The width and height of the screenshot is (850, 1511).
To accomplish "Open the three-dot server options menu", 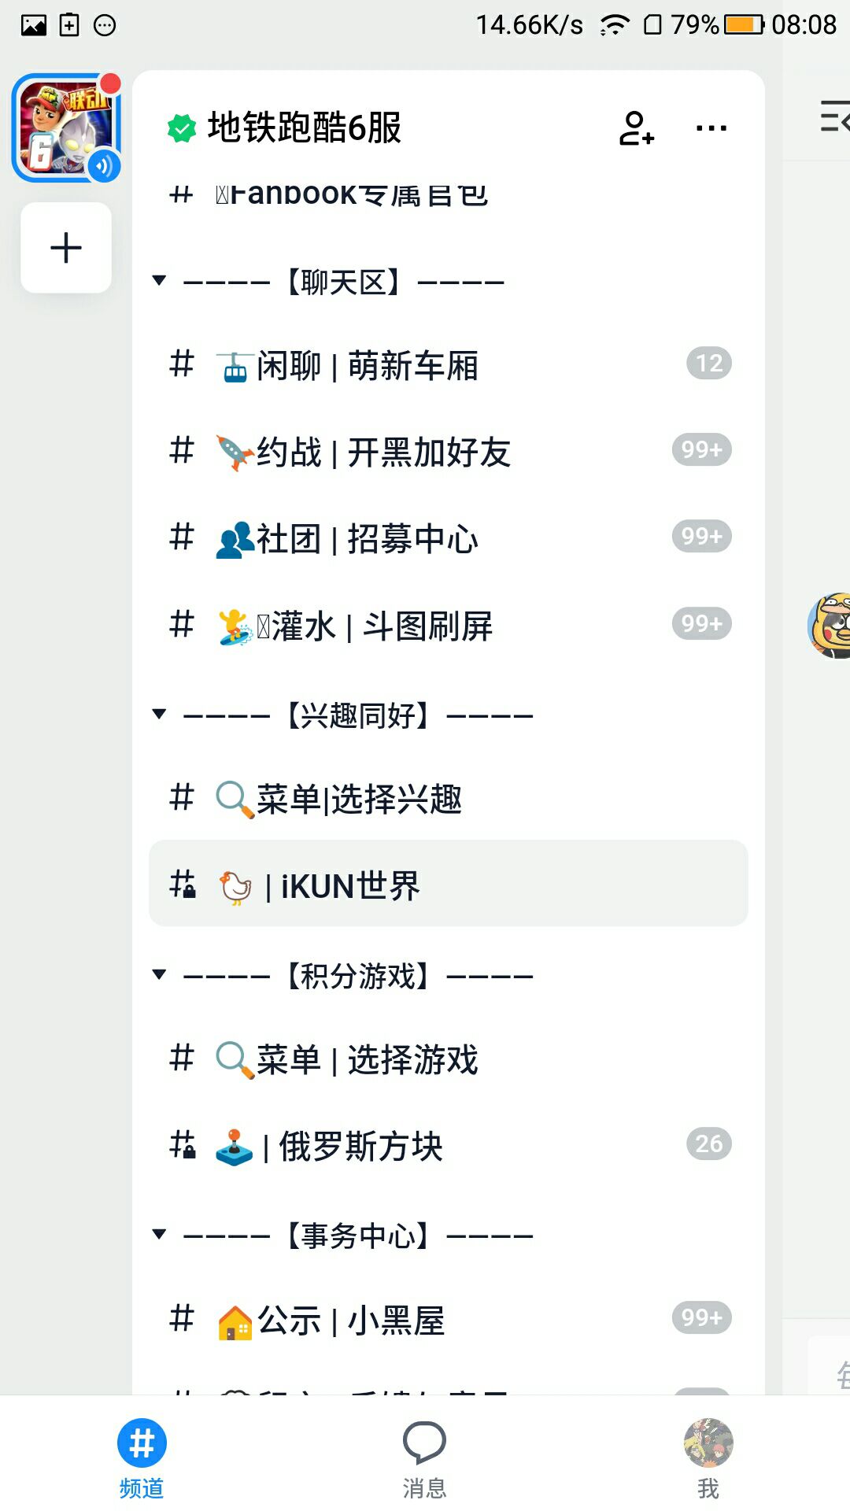I will 711,128.
